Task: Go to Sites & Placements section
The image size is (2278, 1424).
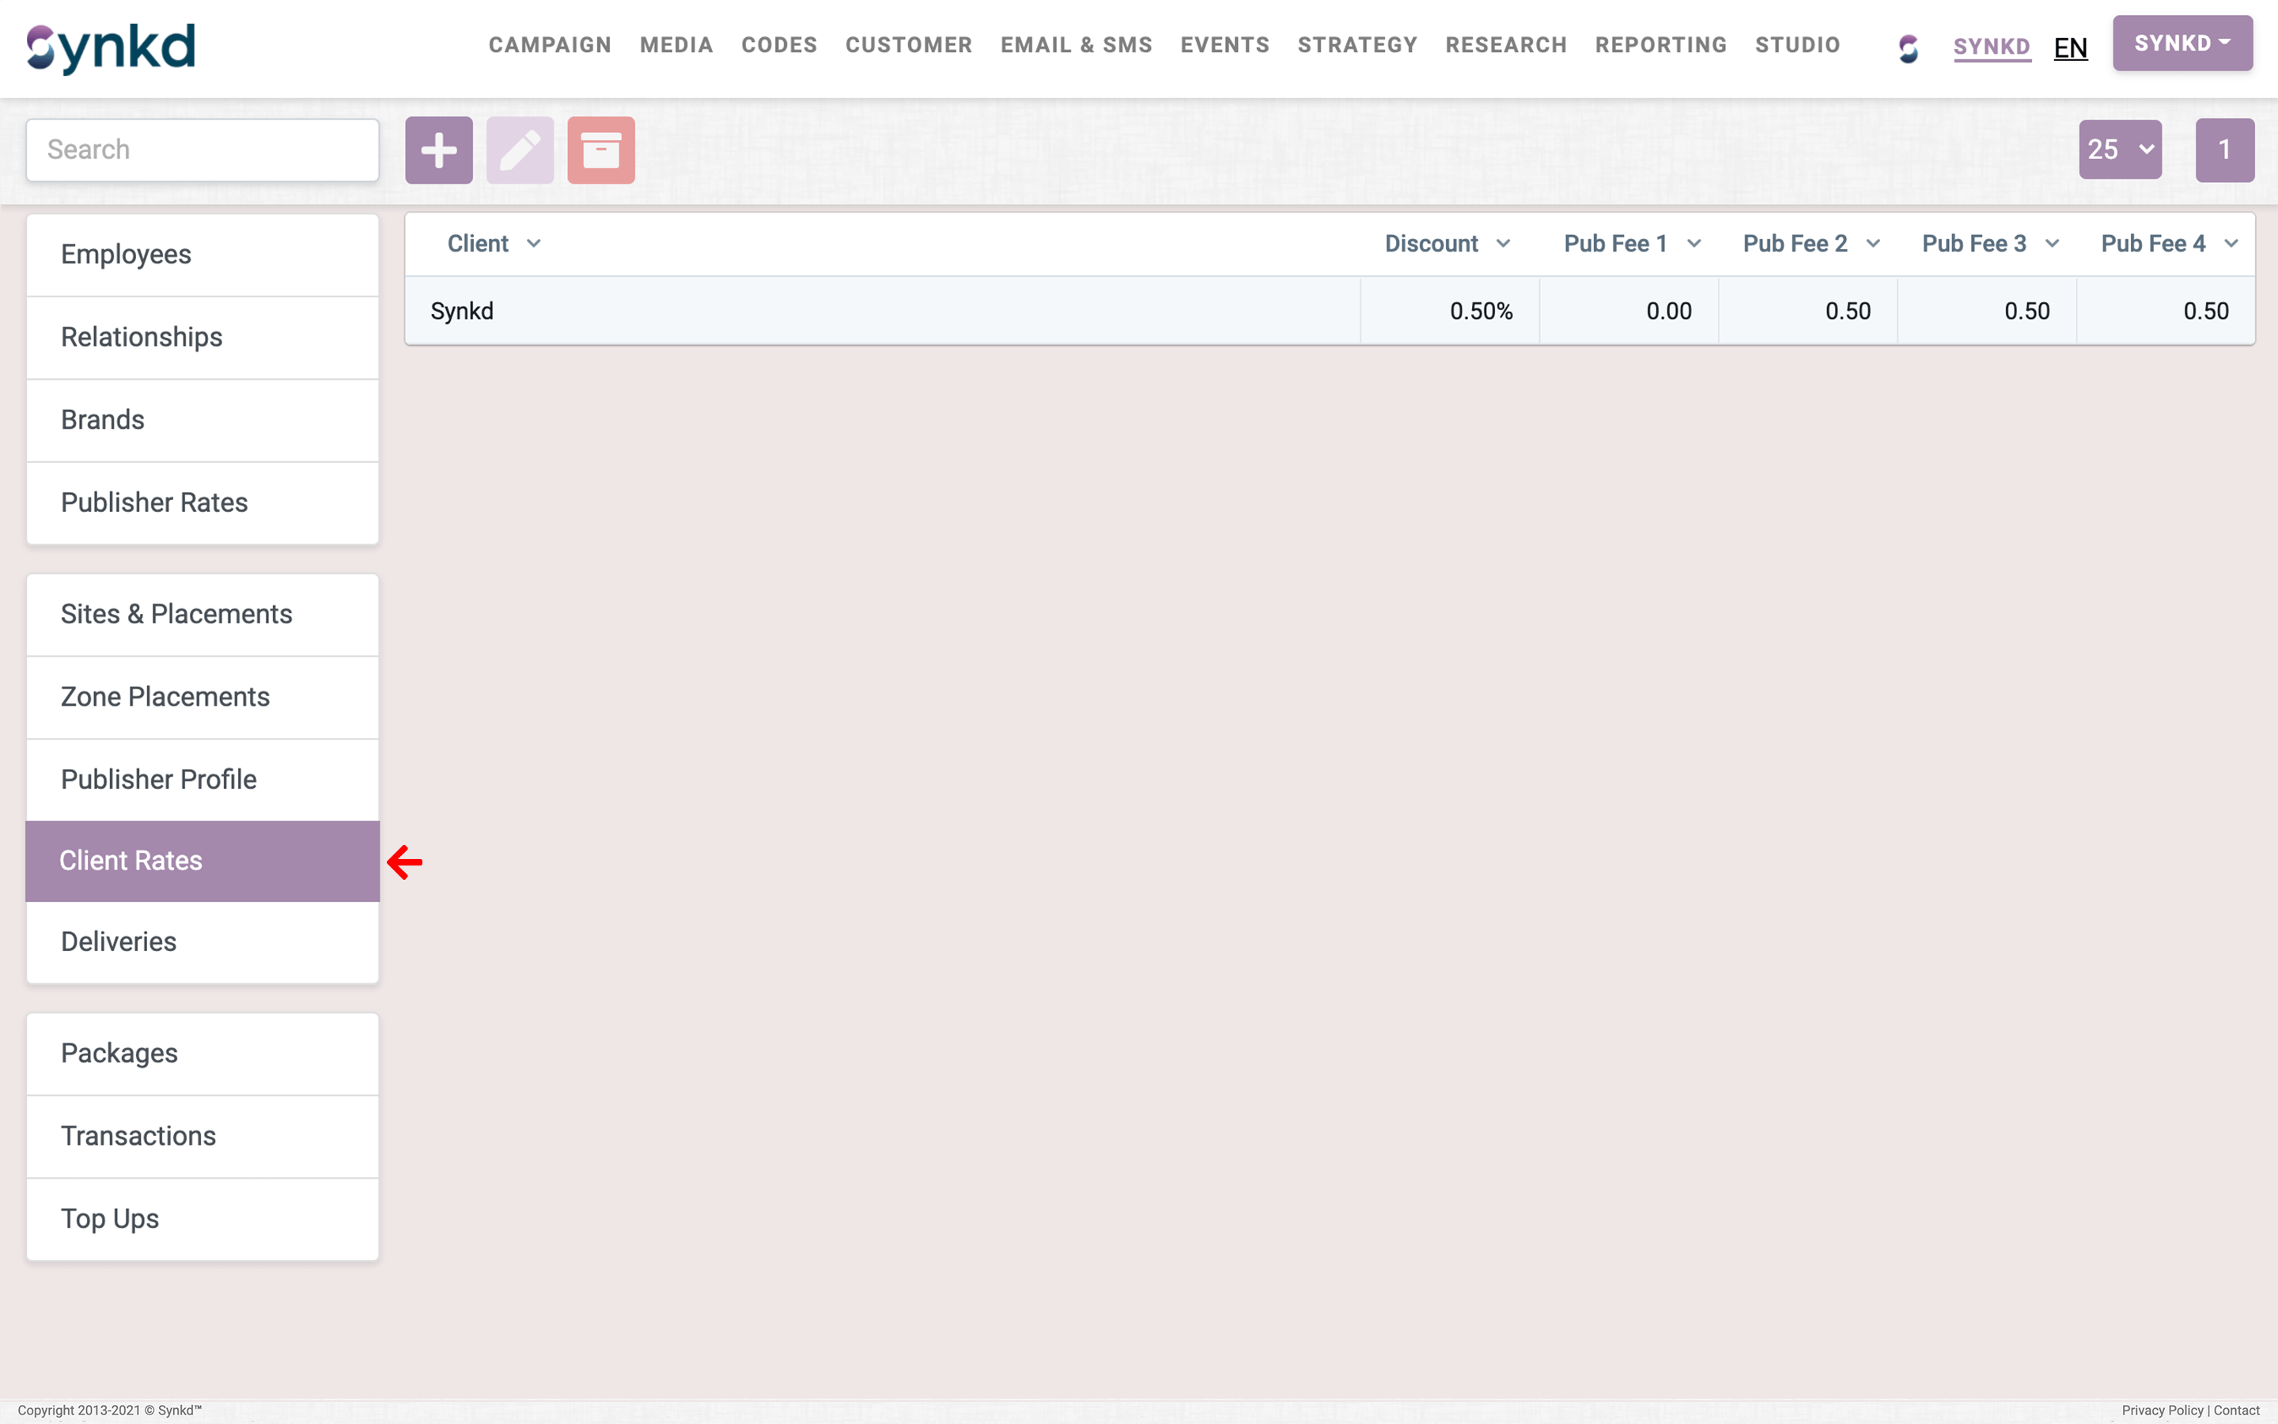Action: pyautogui.click(x=176, y=614)
